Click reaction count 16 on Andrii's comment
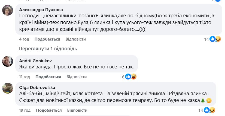225x116 pixels. (122, 77)
